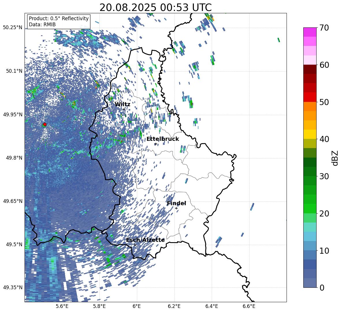The height and width of the screenshot is (312, 342).
Task: Click the yellow 40 dBZ colorbar swatch
Action: (310, 134)
